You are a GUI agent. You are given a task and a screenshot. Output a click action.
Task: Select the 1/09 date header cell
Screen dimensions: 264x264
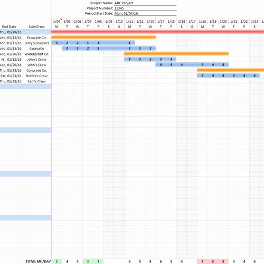coord(109,21)
